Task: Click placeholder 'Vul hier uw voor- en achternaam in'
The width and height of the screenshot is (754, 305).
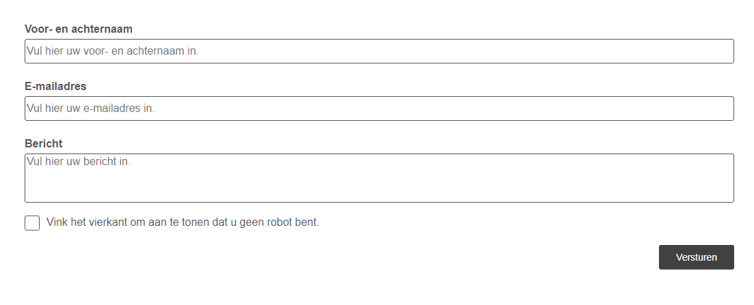Action: click(113, 51)
